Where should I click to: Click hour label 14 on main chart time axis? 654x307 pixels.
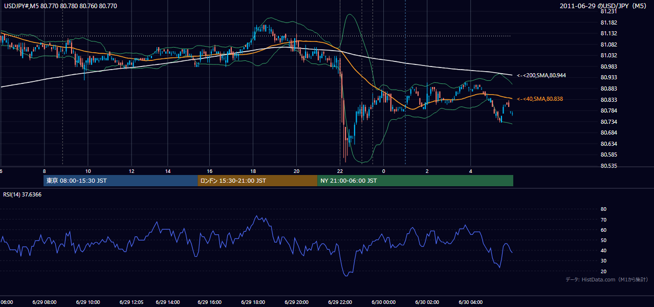167,171
